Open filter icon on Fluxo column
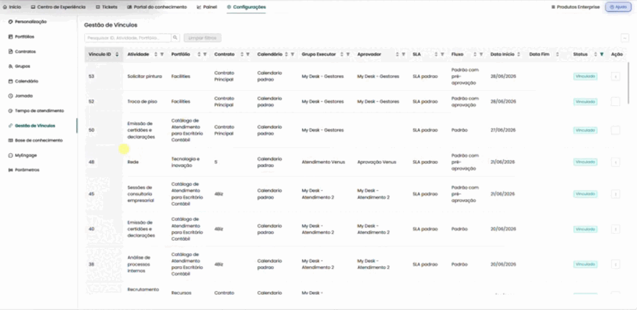The width and height of the screenshot is (637, 310). tap(481, 54)
